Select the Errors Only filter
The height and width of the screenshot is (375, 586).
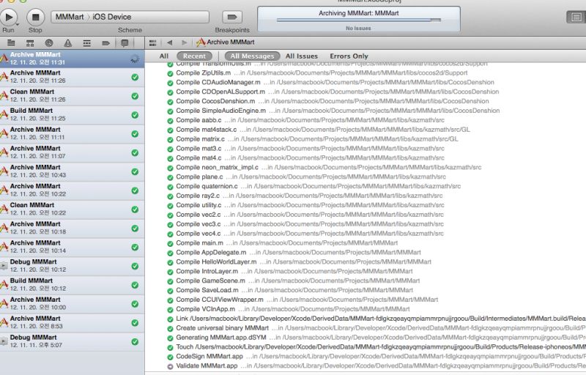349,56
